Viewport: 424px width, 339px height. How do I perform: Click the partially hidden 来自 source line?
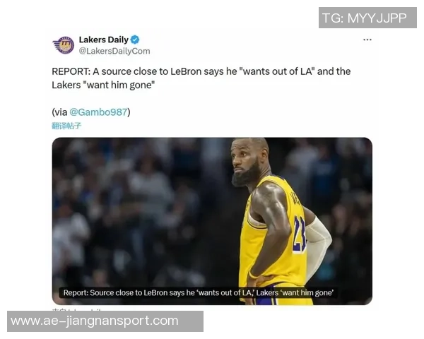(78, 309)
